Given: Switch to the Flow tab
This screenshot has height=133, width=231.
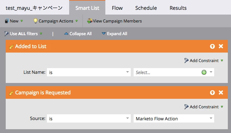Looking at the screenshot, I should pyautogui.click(x=117, y=8).
